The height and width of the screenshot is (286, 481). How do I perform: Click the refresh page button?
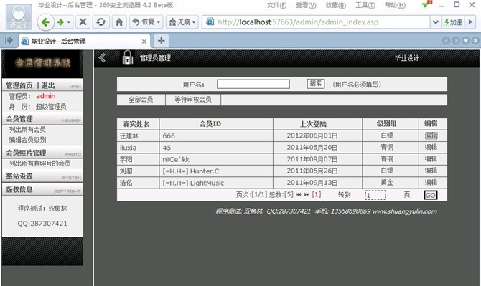pyautogui.click(x=101, y=22)
